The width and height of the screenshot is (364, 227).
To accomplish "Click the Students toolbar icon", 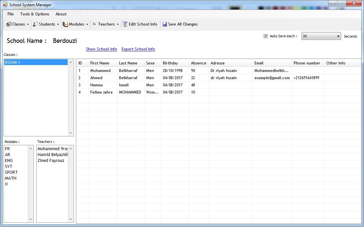I will pos(35,24).
